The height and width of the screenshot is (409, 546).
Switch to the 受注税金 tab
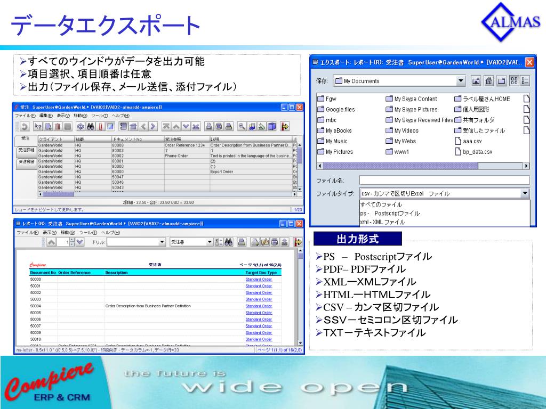click(x=27, y=162)
